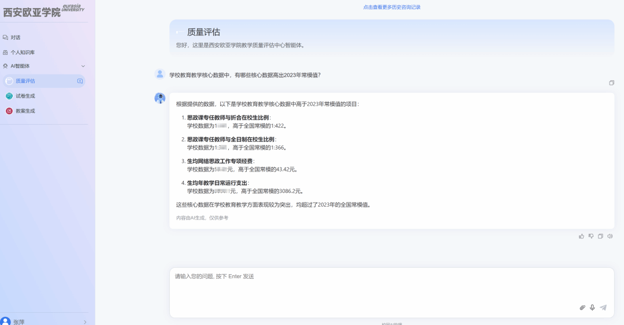Click the 点击查看更多历史咨询记录 link
The height and width of the screenshot is (325, 624).
coord(392,7)
